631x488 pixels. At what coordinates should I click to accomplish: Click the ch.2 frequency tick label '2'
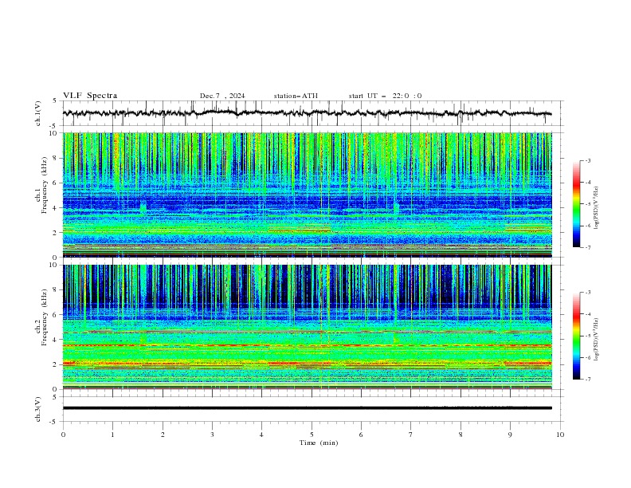(57, 364)
